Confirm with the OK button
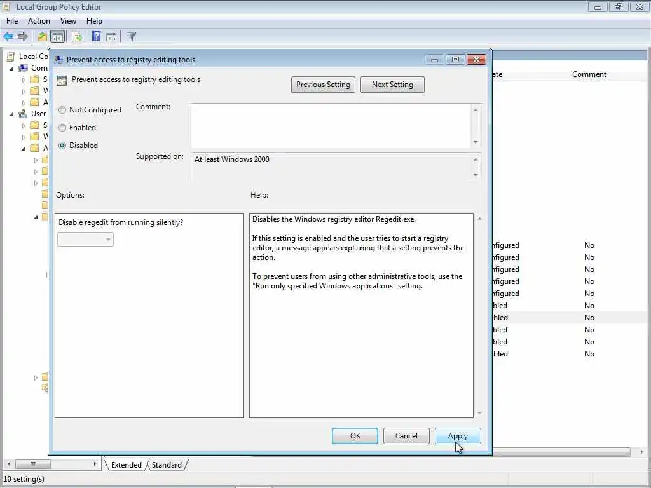 point(355,436)
